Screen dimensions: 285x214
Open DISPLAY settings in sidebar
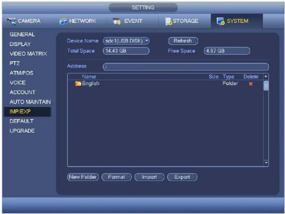[x=20, y=44]
